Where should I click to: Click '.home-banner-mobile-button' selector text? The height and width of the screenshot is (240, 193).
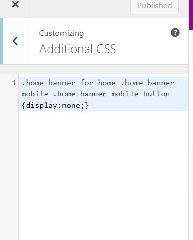point(111,94)
